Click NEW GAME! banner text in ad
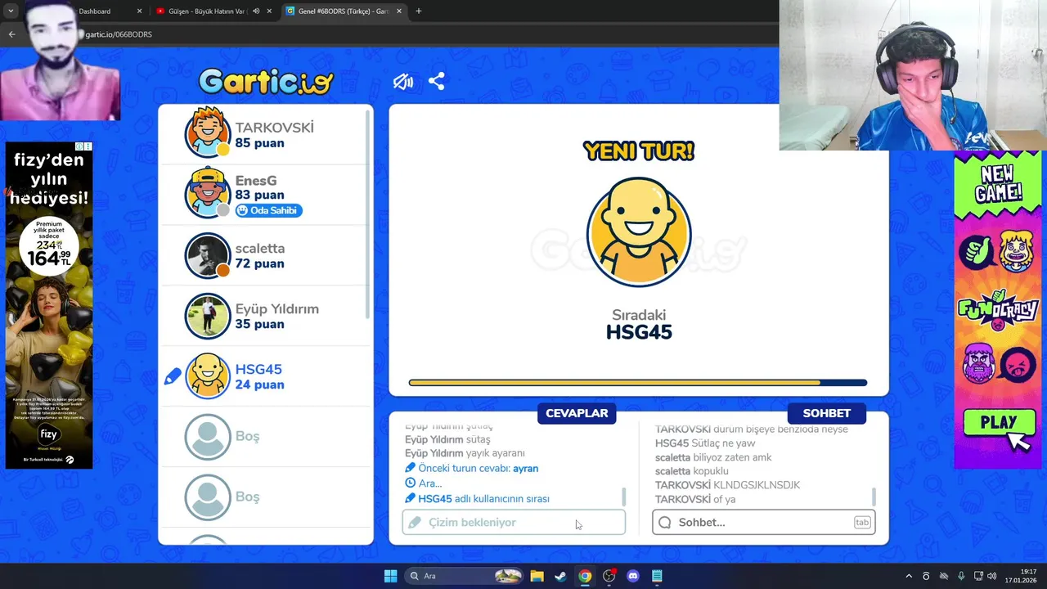The width and height of the screenshot is (1047, 589). (998, 184)
